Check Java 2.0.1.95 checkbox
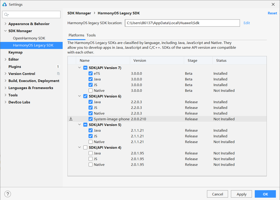280x200 pixels. 90,153
